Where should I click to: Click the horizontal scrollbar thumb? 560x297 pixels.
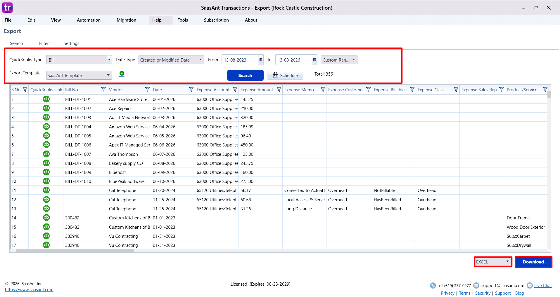click(75, 251)
